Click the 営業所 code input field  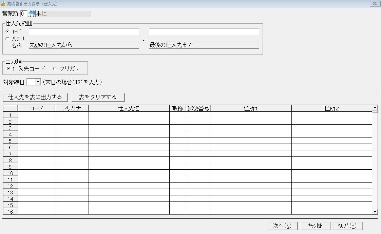point(23,14)
